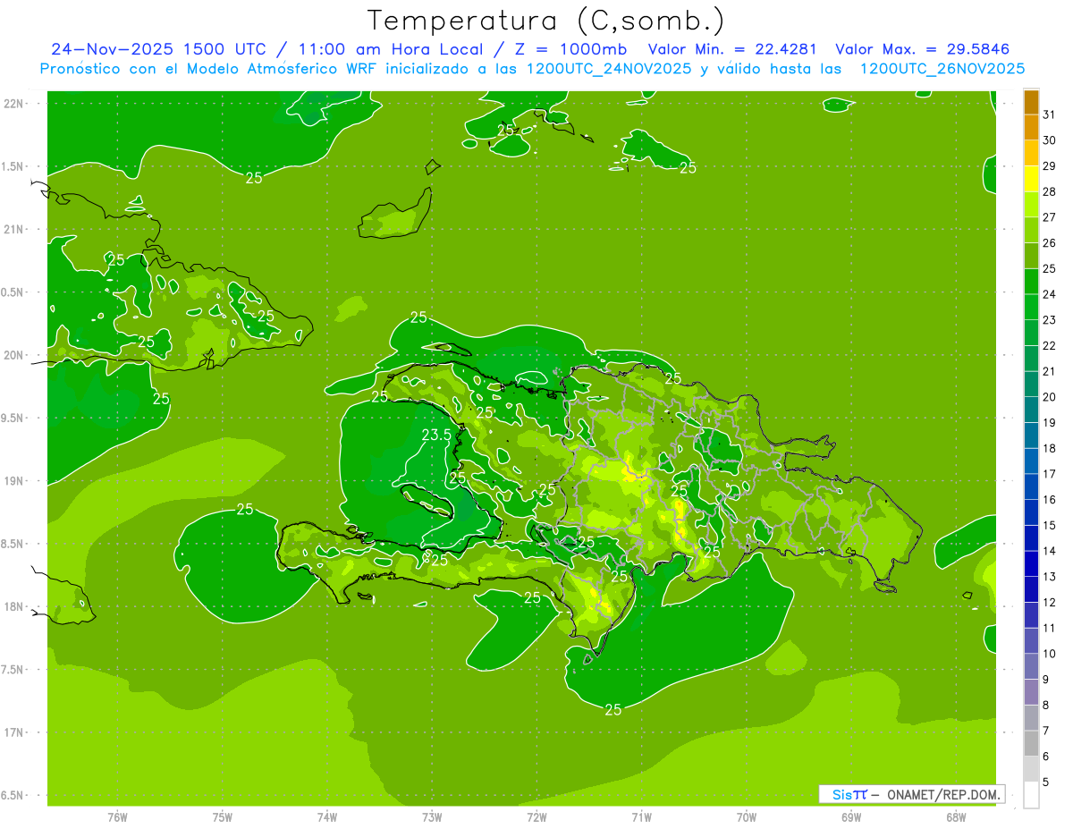Click the 17N latitude axis label
The image size is (1073, 829).
(x=13, y=732)
